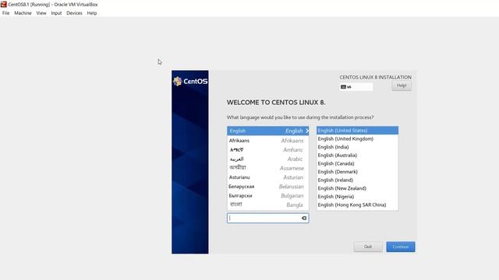Choose English (Nigeria) locale
499x280 pixels.
pyautogui.click(x=357, y=197)
